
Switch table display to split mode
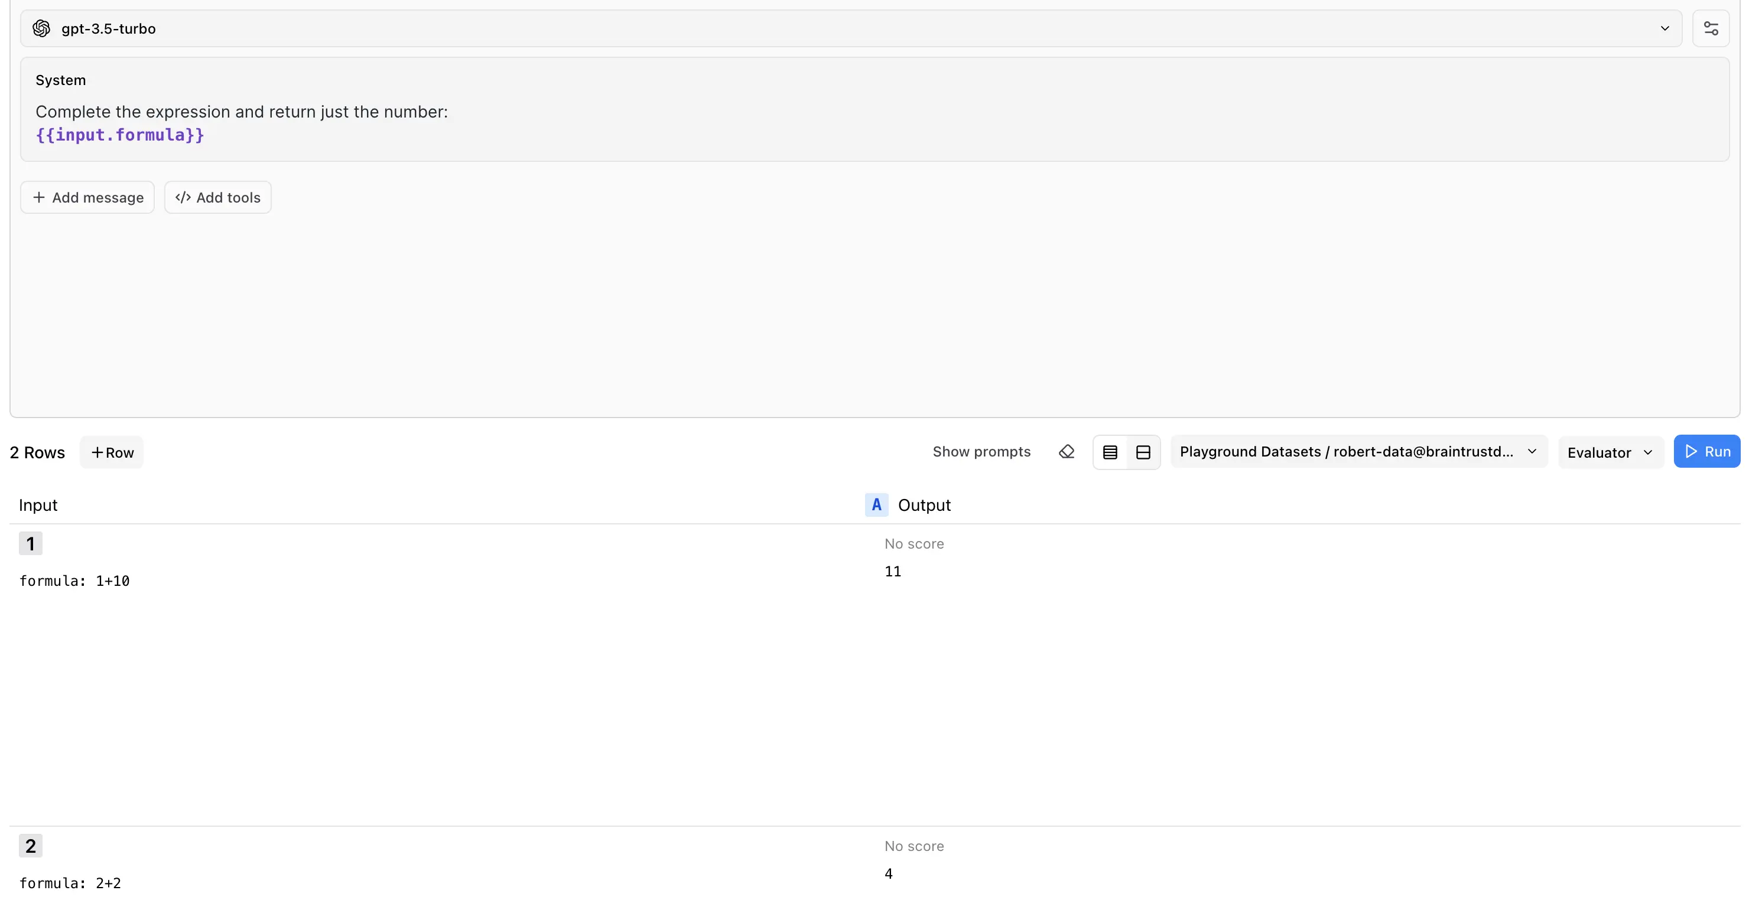coord(1143,451)
